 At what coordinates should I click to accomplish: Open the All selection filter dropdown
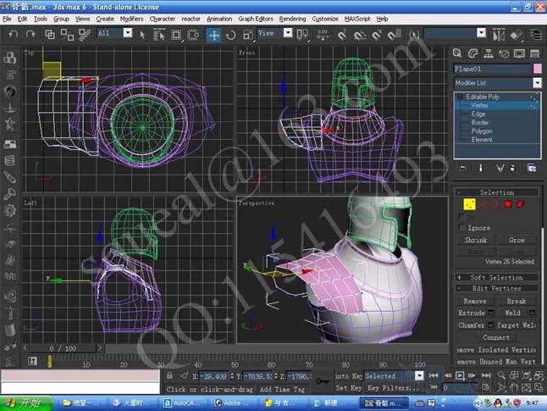pyautogui.click(x=128, y=33)
